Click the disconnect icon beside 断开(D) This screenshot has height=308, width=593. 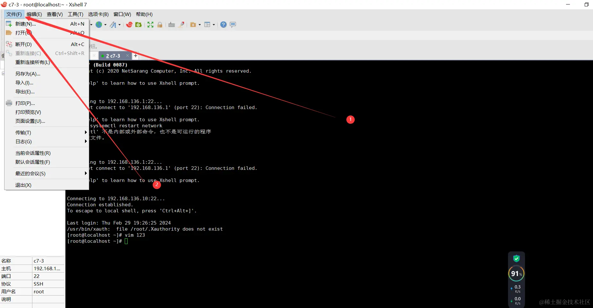[9, 44]
